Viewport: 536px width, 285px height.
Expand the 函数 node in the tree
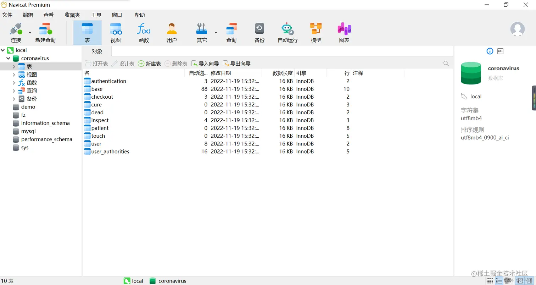(x=14, y=83)
